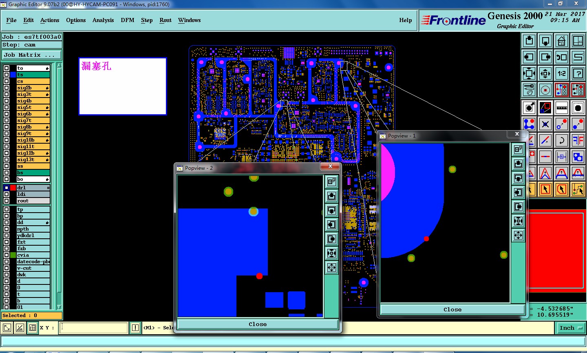Click the ruler measure tool icon
Viewport: 587px width, 353px height.
[x=562, y=108]
